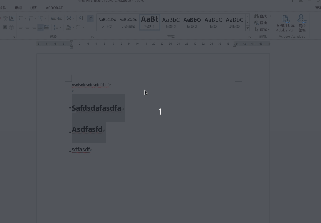Click the bulleted list icon
Image resolution: width=321 pixels, height=223 pixels.
21,18
